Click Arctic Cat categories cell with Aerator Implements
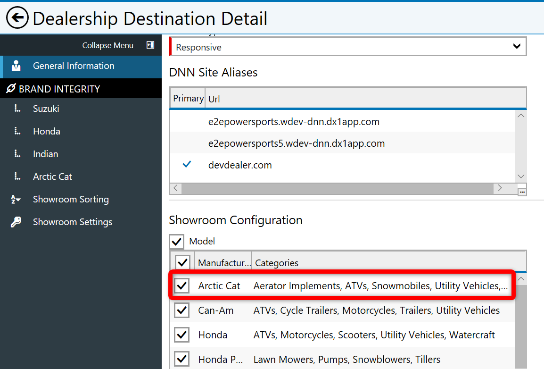Viewport: 544px width, 369px height. tap(380, 285)
